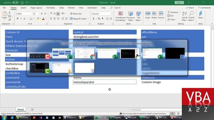Click the Delete cells icon
The width and height of the screenshot is (214, 120).
154,14
